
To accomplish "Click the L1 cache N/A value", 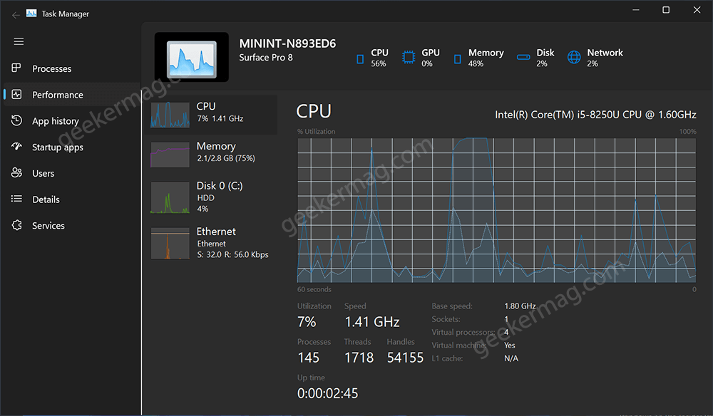I will click(x=511, y=358).
